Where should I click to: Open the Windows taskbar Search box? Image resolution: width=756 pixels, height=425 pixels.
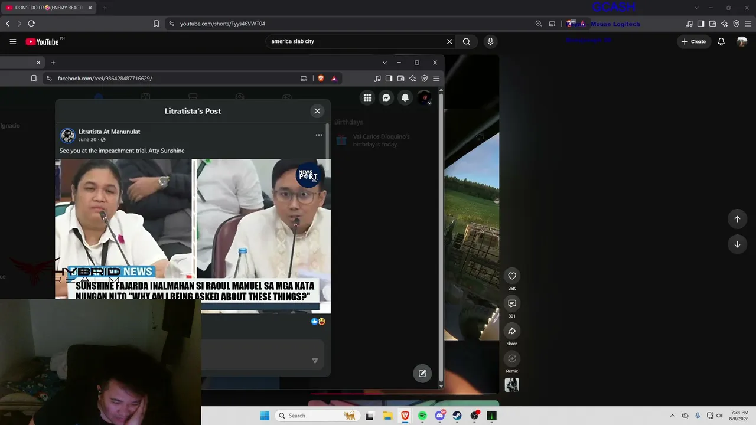click(x=318, y=416)
